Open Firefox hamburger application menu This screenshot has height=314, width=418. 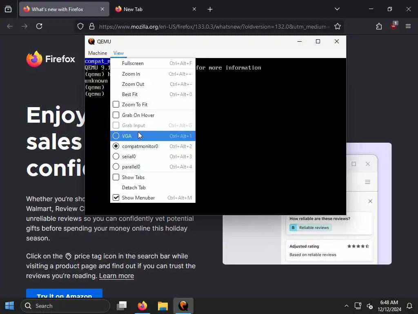click(x=408, y=26)
